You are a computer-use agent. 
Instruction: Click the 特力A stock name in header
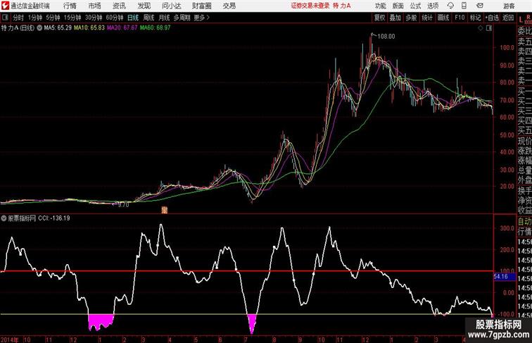(x=342, y=6)
